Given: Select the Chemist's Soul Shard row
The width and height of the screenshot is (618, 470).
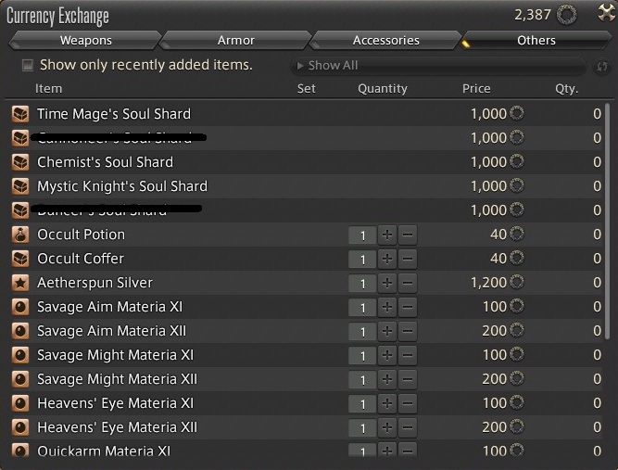Looking at the screenshot, I should coord(307,162).
